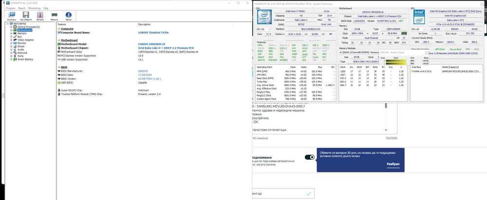487x200 pixels.
Task: Click 'USB Version Supported:' feature row
Action: click(x=75, y=59)
